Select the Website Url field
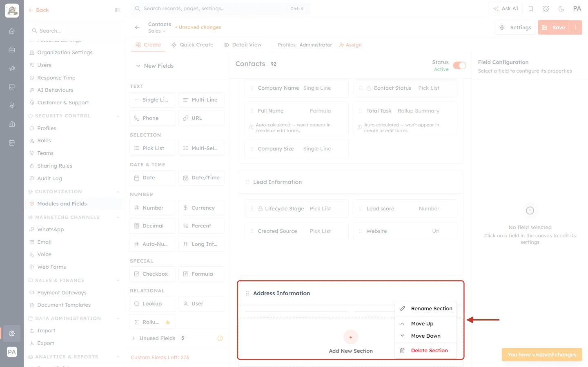This screenshot has height=367, width=588. click(405, 231)
